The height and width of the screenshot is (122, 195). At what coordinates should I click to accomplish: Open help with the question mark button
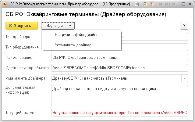pos(184,26)
